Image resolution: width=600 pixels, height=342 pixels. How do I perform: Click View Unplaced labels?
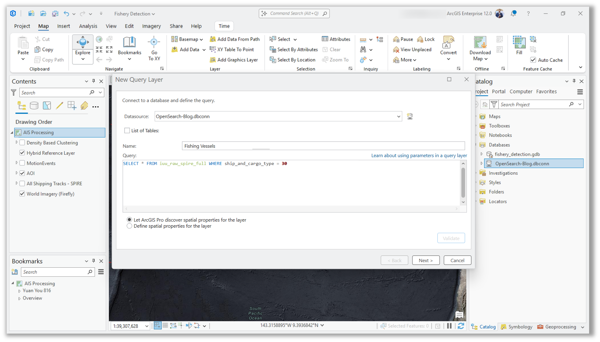pos(412,49)
